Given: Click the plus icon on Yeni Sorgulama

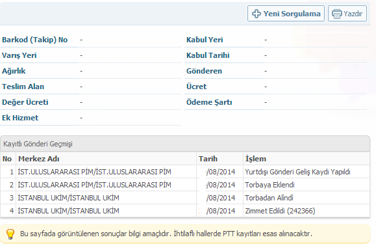Looking at the screenshot, I should pos(257,14).
